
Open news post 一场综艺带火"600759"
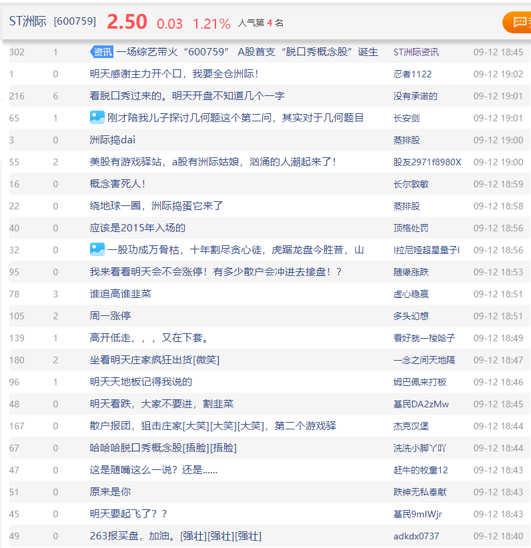(x=247, y=52)
